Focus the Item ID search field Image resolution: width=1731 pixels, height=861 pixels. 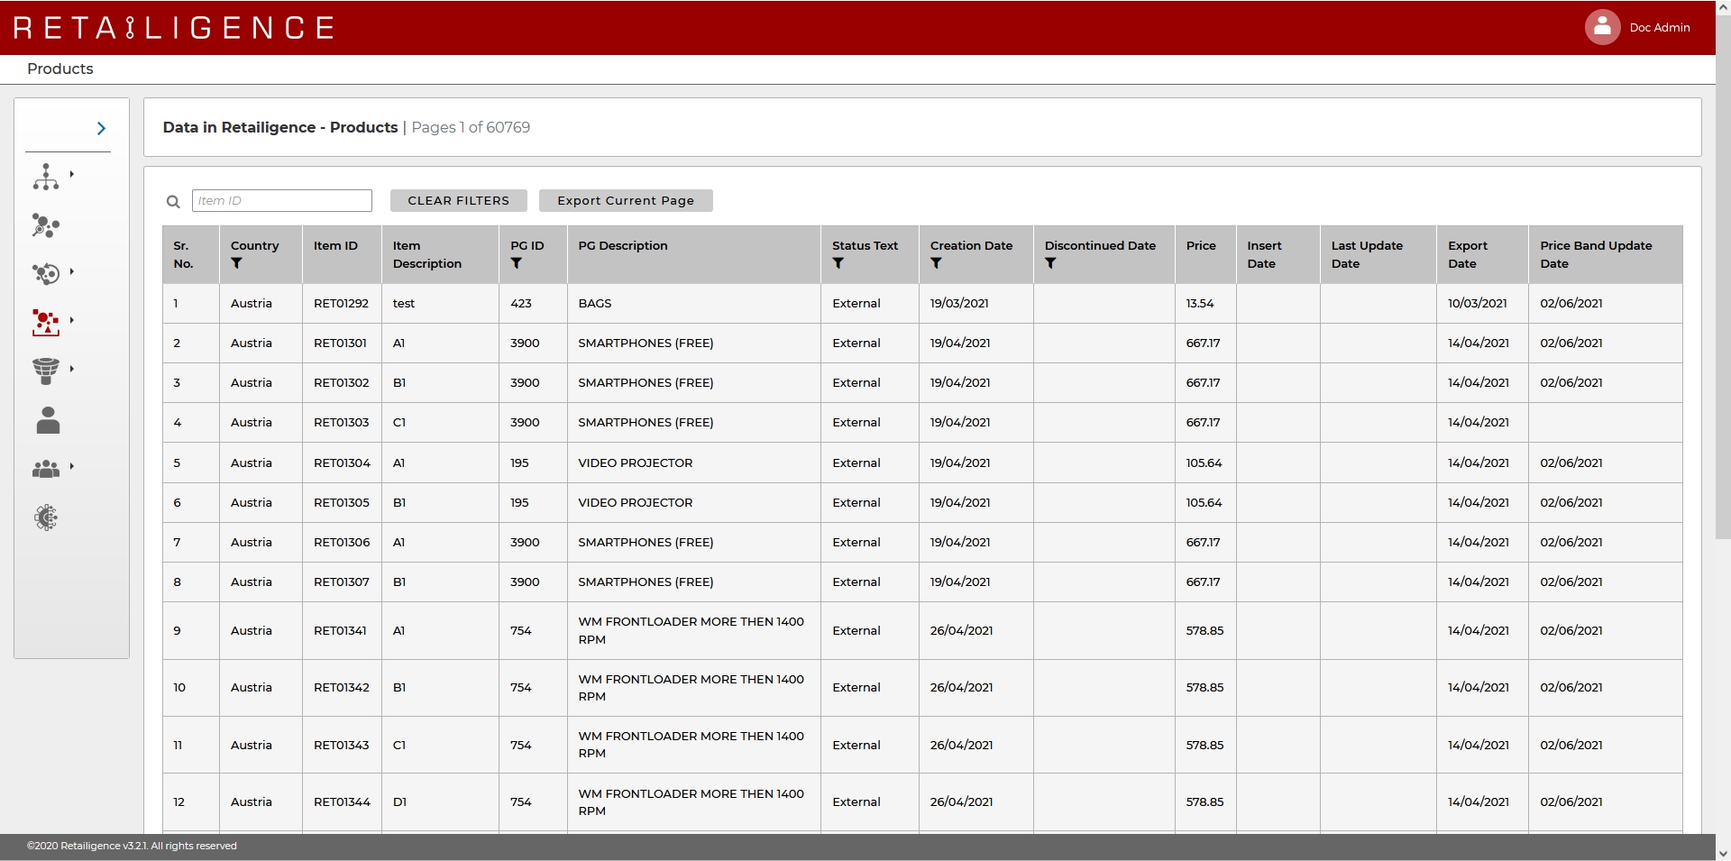(281, 201)
